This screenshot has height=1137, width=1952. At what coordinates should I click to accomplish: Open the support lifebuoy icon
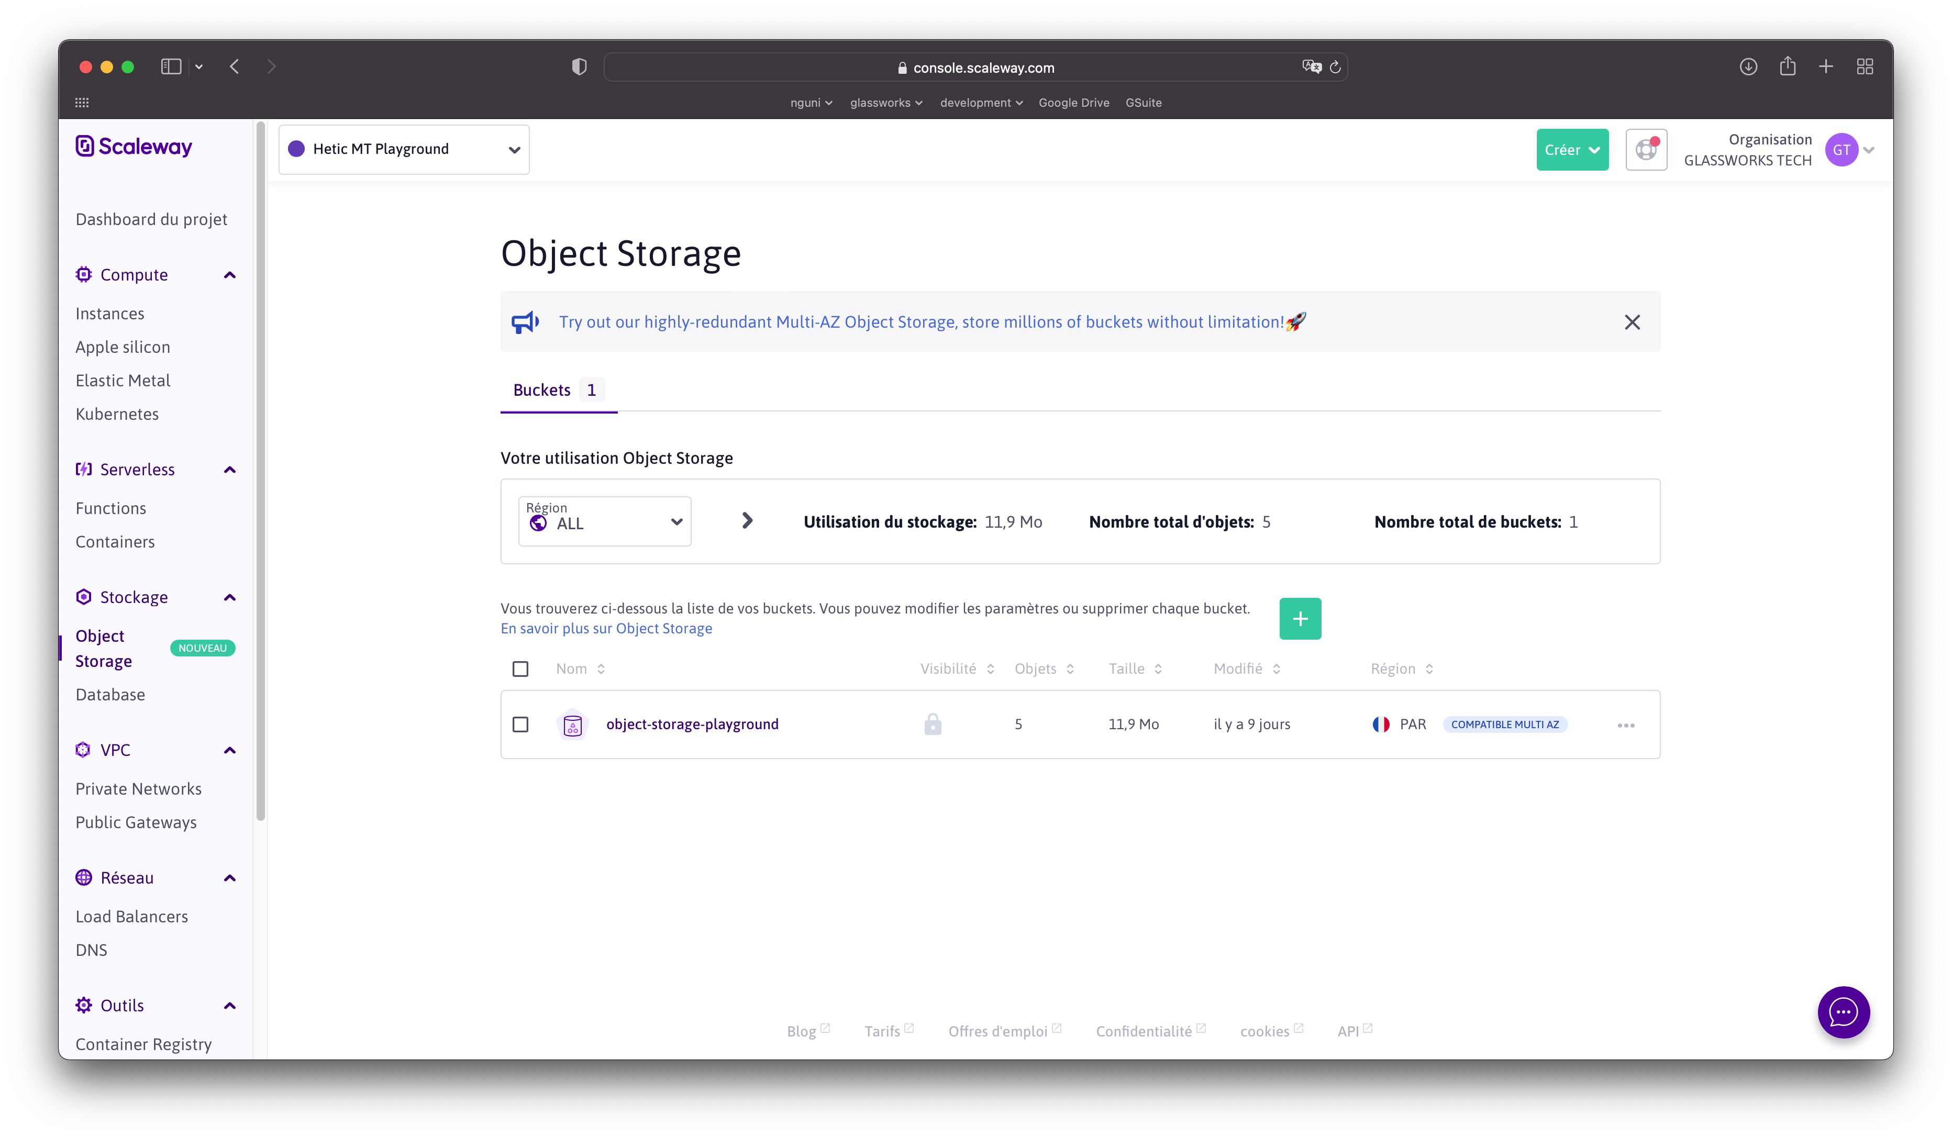pyautogui.click(x=1645, y=150)
